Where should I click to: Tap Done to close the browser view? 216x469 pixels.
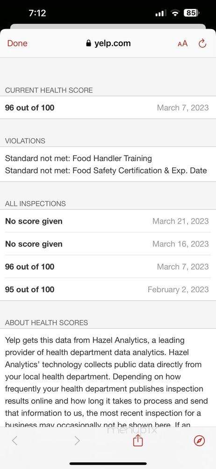17,43
